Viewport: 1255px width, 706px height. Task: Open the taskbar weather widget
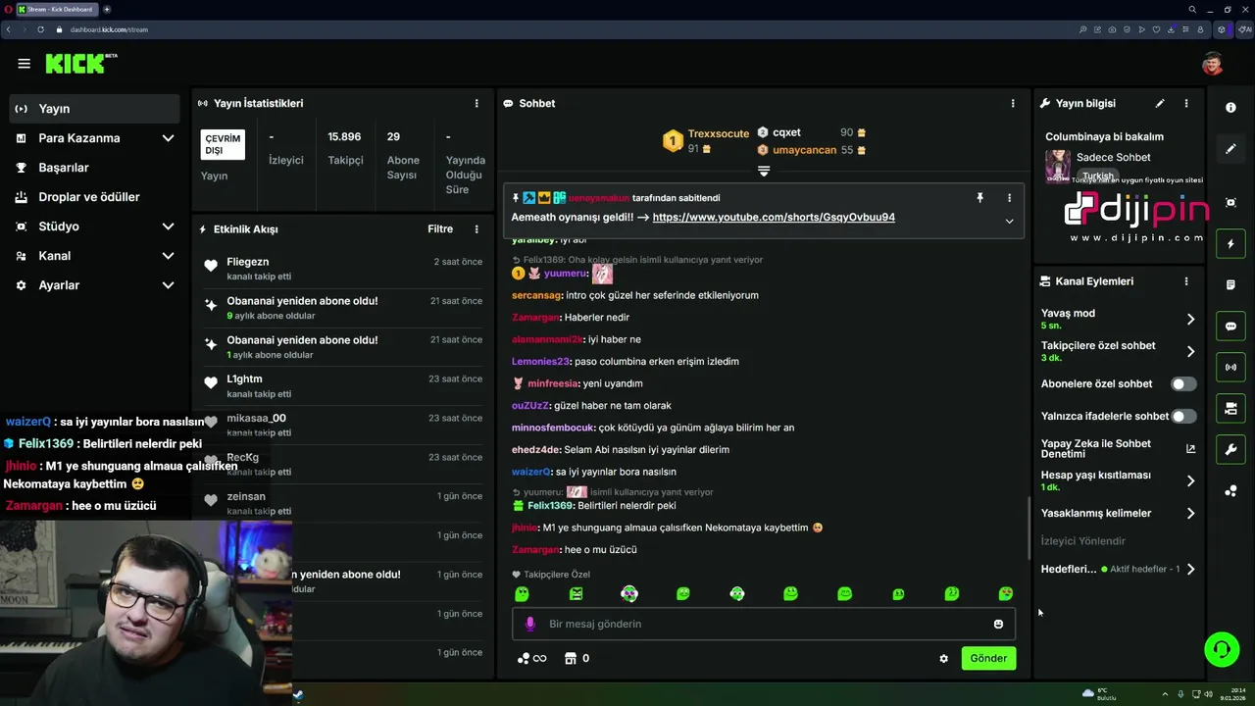[1099, 694]
